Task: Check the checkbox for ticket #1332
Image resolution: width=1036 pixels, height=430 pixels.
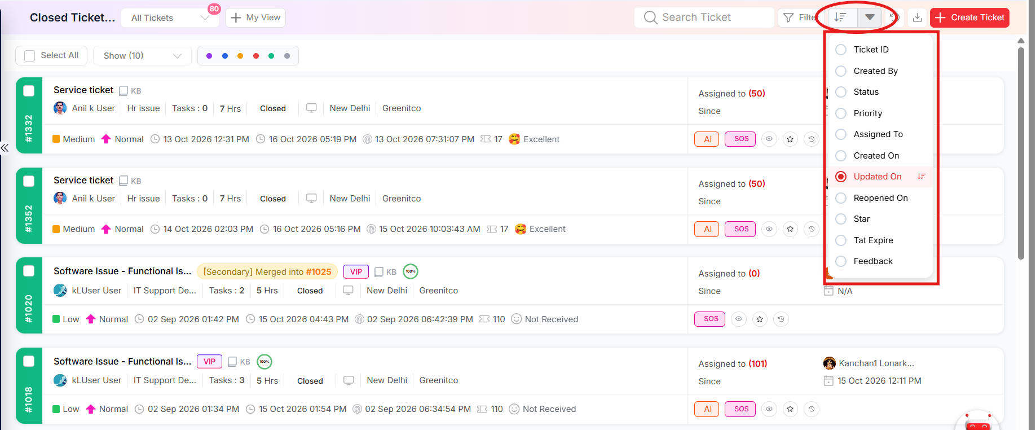Action: coord(29,91)
